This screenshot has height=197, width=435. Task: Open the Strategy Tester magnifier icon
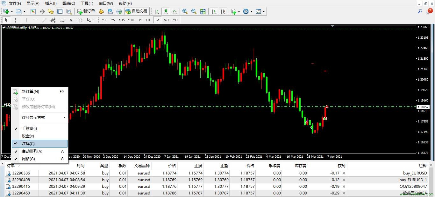69,11
